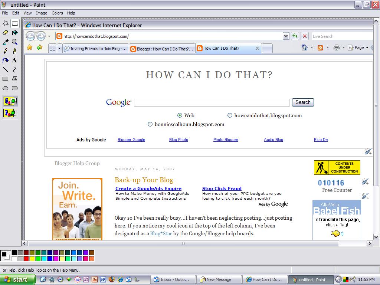Follow the Create a GoogleAds Empire link
This screenshot has height=285, width=380.
coord(148,188)
